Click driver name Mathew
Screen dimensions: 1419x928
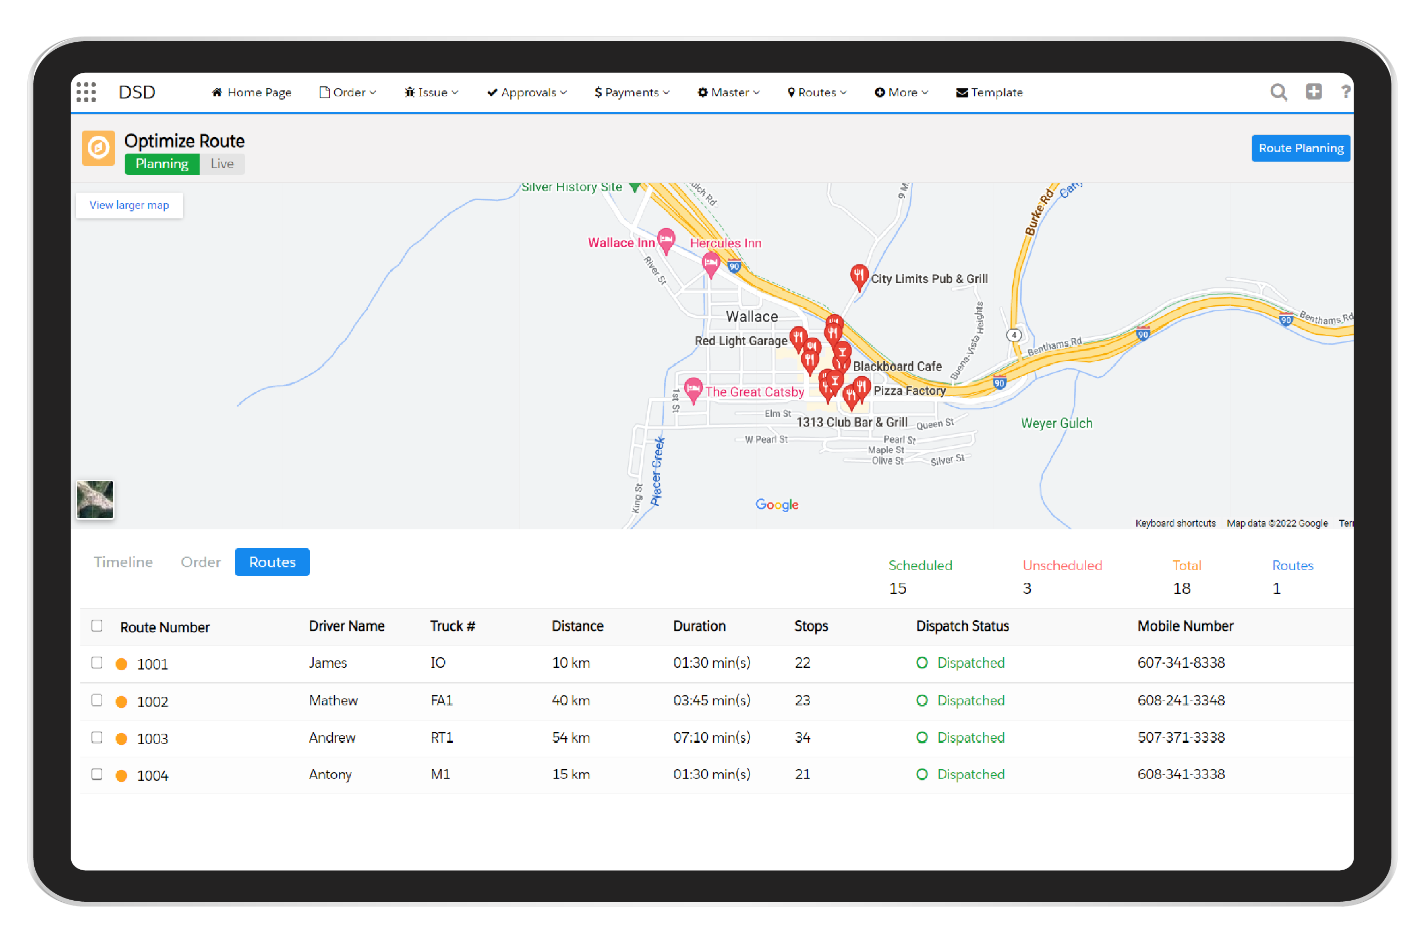[333, 699]
